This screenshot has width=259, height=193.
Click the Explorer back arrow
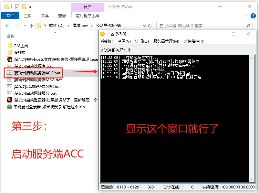coord(7,26)
